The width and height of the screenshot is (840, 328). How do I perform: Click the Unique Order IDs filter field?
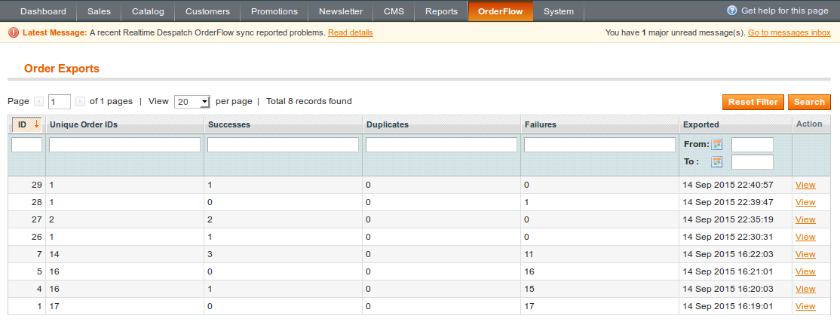[x=125, y=145]
